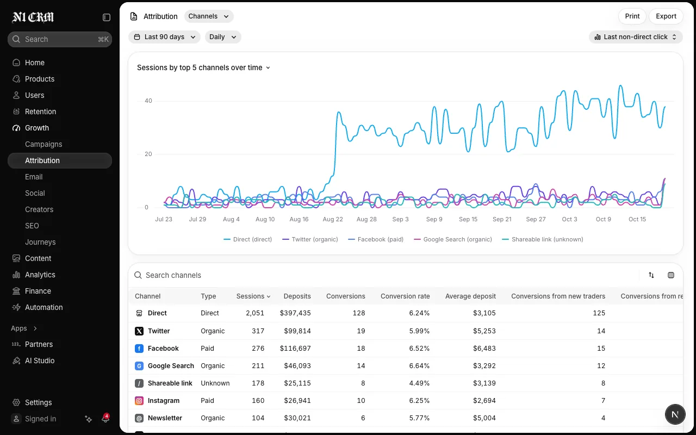This screenshot has height=435, width=696.
Task: Open the Content section icon
Action: 16,258
